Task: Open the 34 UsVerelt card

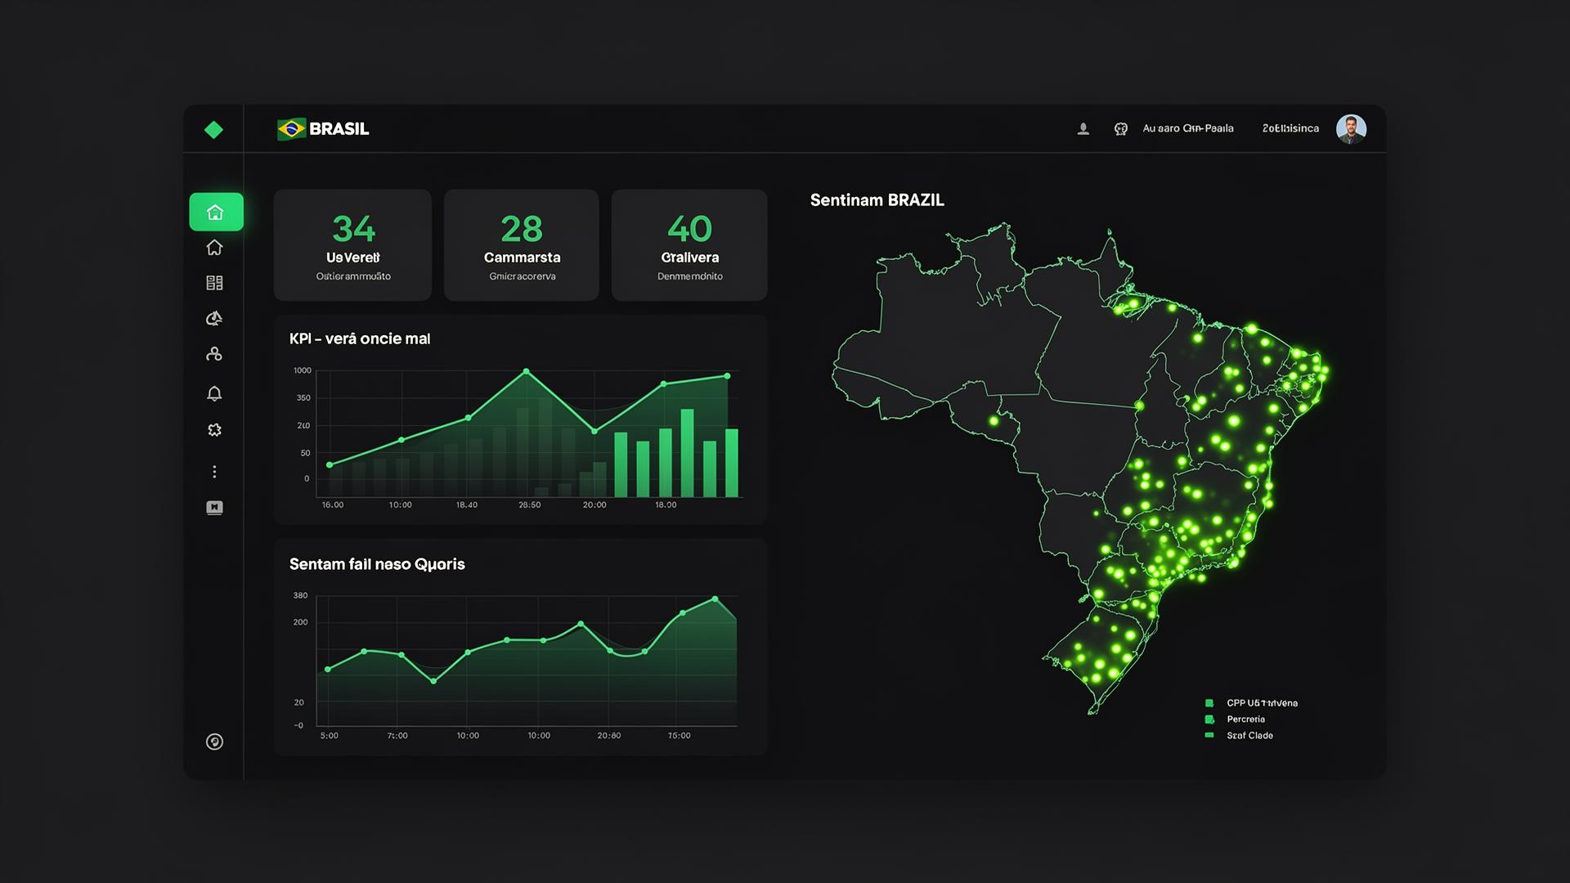Action: (352, 245)
